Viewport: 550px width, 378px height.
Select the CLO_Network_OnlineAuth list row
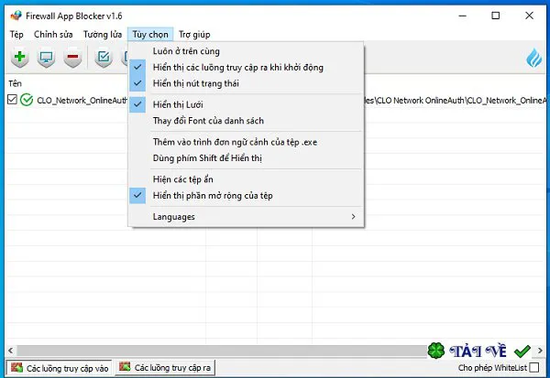click(x=277, y=100)
